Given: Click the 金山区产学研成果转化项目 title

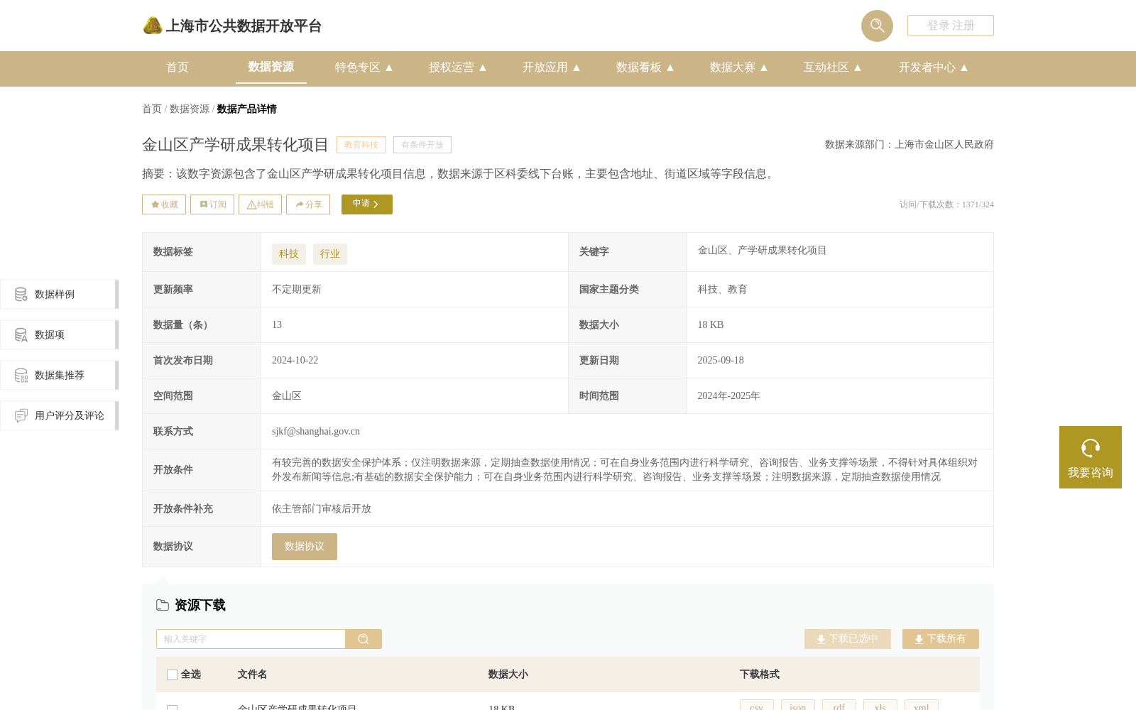Looking at the screenshot, I should [235, 145].
